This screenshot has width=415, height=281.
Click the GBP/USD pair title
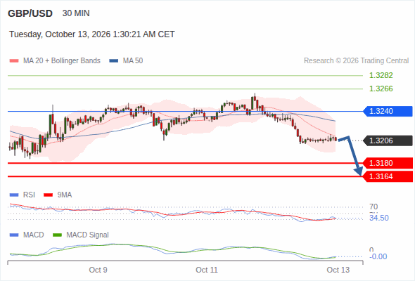[30, 13]
